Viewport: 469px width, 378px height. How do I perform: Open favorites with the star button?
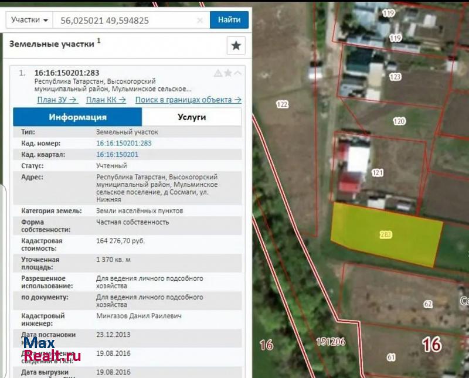coord(236,45)
